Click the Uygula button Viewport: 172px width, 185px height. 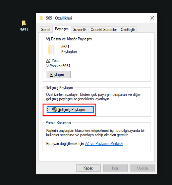tap(142, 168)
